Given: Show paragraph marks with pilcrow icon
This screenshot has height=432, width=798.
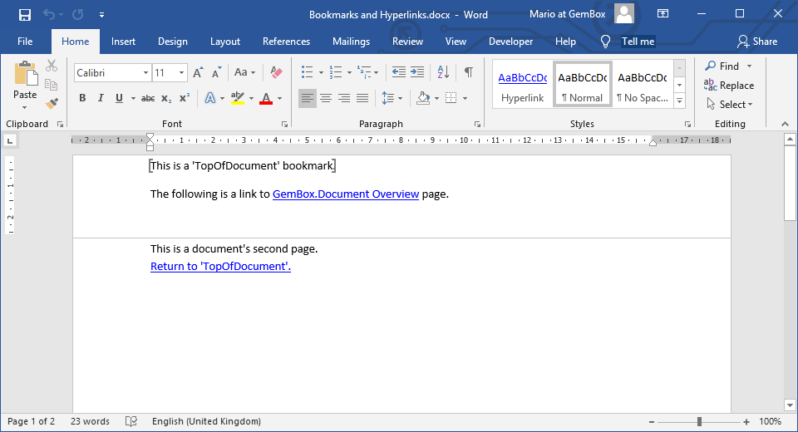Looking at the screenshot, I should coord(469,72).
